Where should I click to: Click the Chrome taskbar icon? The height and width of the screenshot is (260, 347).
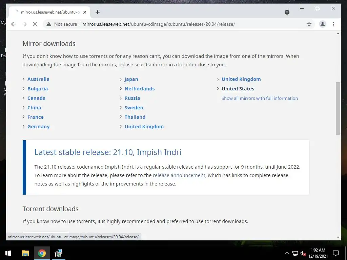click(42, 253)
